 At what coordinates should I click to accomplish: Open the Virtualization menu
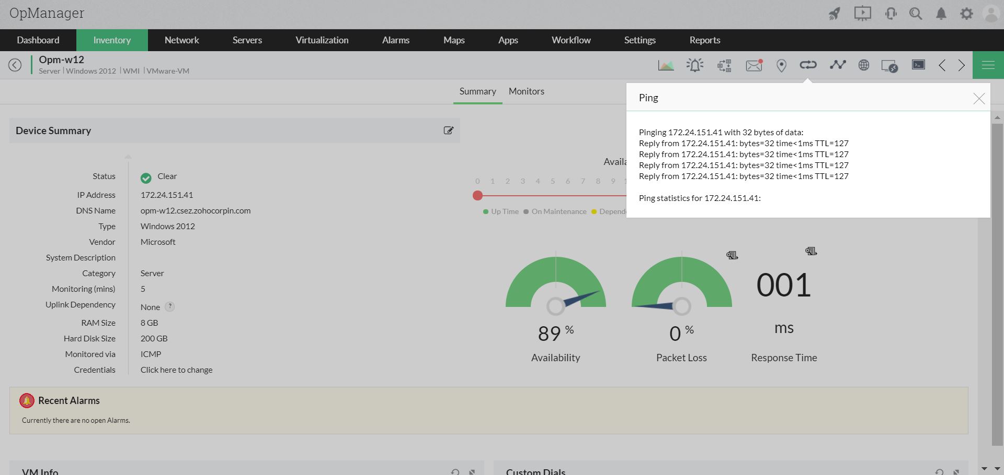pyautogui.click(x=322, y=40)
